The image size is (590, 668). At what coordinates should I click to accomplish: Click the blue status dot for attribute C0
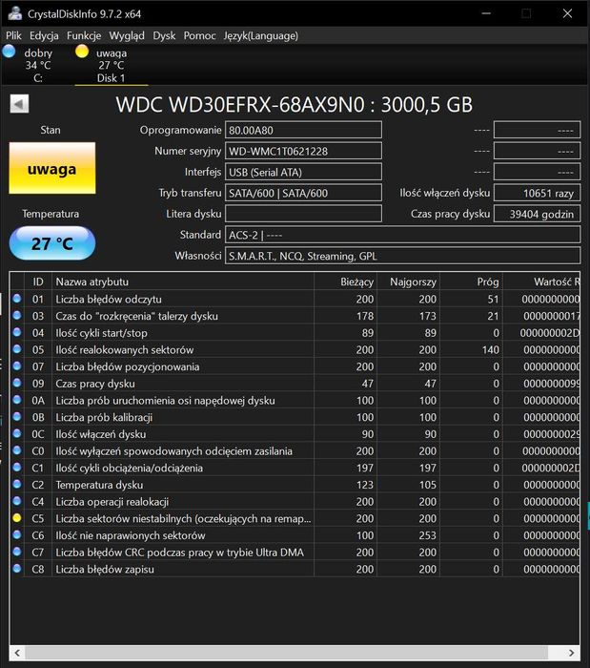[x=17, y=450]
